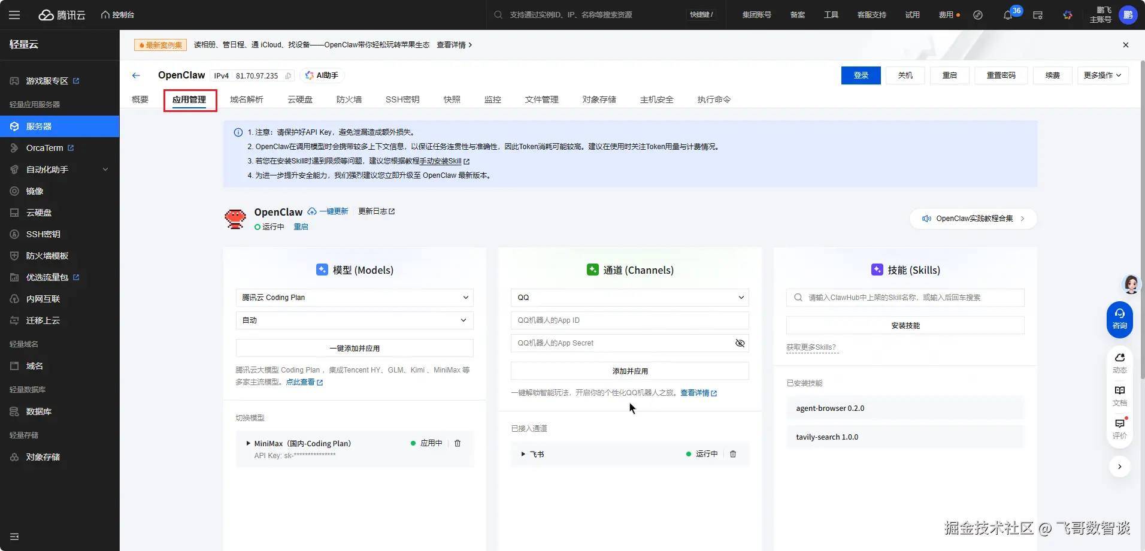The height and width of the screenshot is (551, 1145).
Task: Open the OpenClaw实践教程合集 chevron link
Action: 973,219
